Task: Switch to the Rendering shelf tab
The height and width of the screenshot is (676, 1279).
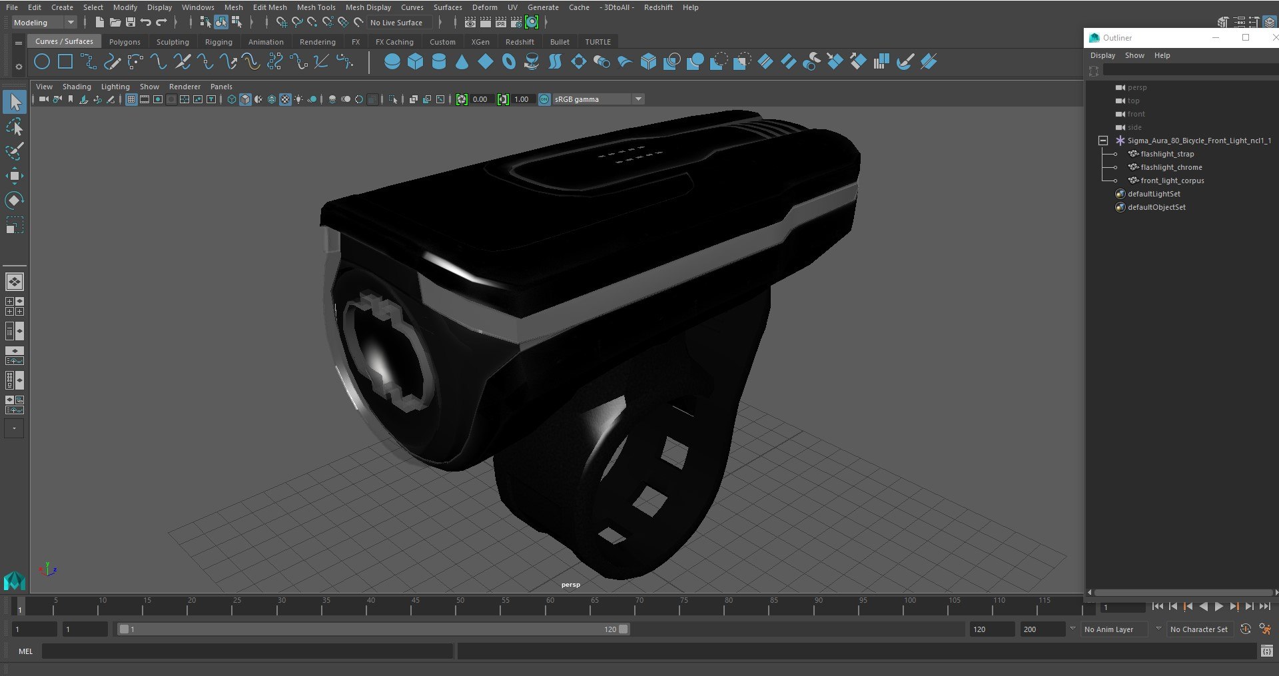Action: coord(317,41)
